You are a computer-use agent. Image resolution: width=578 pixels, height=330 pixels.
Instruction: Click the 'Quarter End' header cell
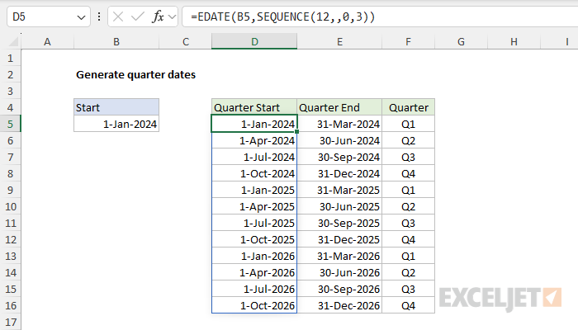pos(339,107)
